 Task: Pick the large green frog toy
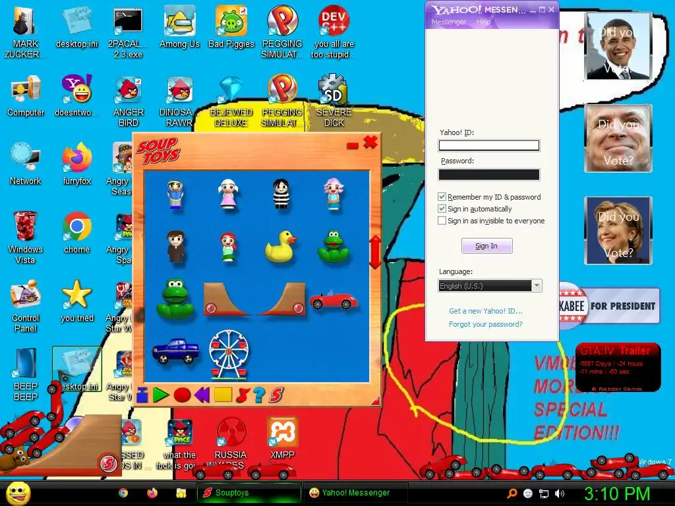click(x=175, y=298)
